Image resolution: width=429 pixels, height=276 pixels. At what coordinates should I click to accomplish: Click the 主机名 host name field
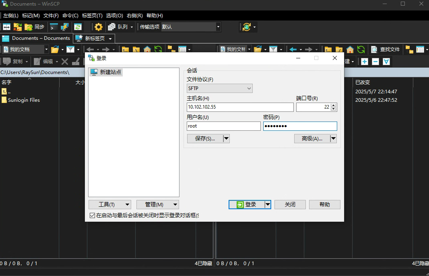240,107
